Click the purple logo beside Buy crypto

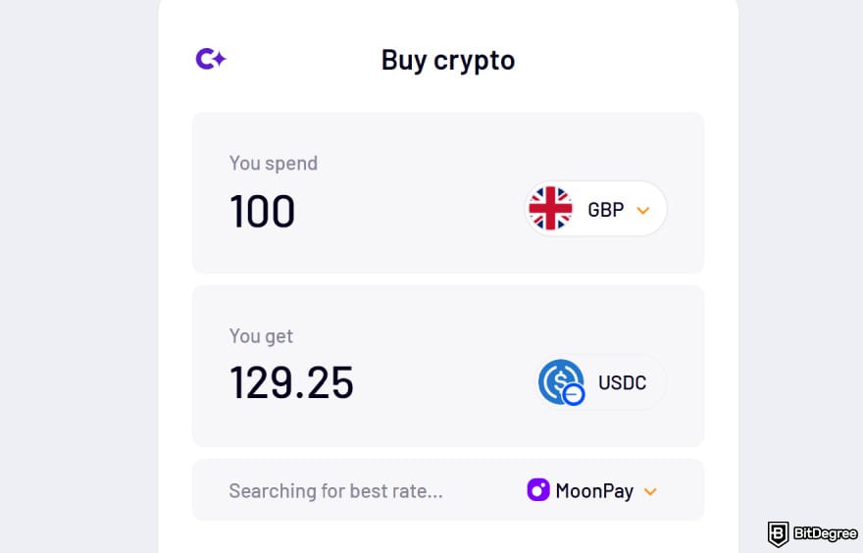[211, 60]
